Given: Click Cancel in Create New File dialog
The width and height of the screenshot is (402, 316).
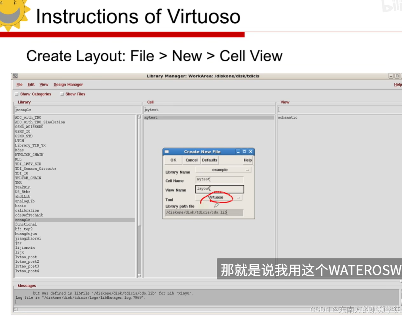Looking at the screenshot, I should (x=191, y=160).
